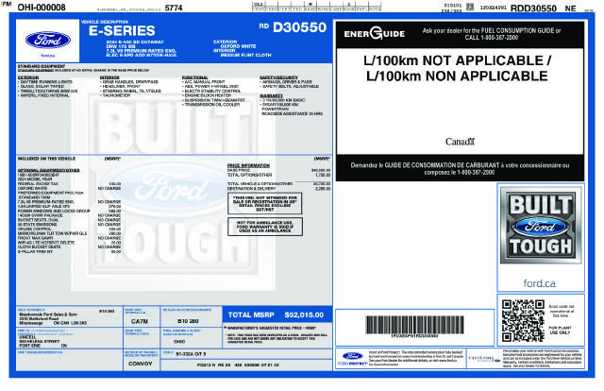This screenshot has width=604, height=391.
Task: Click the L/100km NON APPLICABLE line
Action: tap(457, 76)
